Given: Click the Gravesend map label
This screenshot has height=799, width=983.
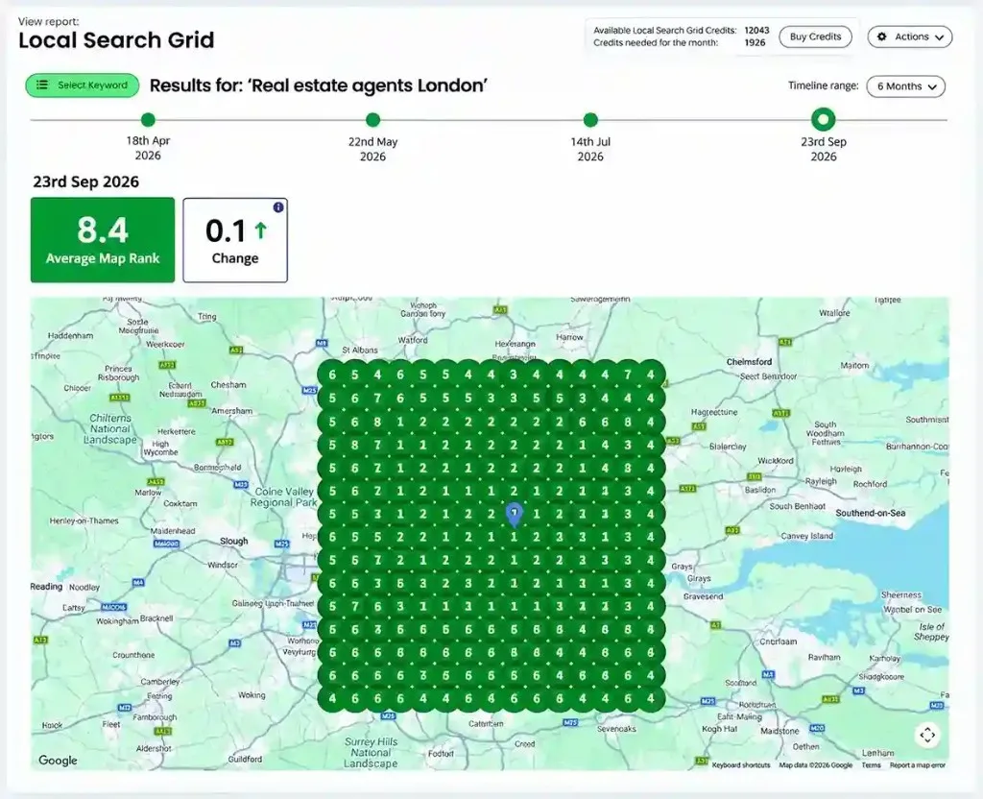Looking at the screenshot, I should point(703,596).
